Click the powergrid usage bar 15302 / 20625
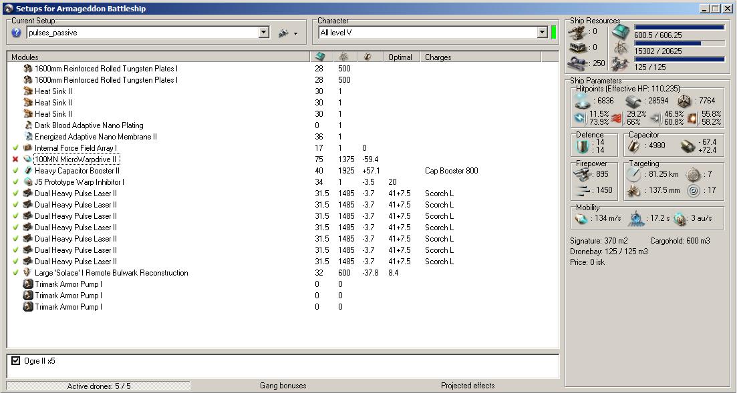The height and width of the screenshot is (393, 737). [x=679, y=43]
